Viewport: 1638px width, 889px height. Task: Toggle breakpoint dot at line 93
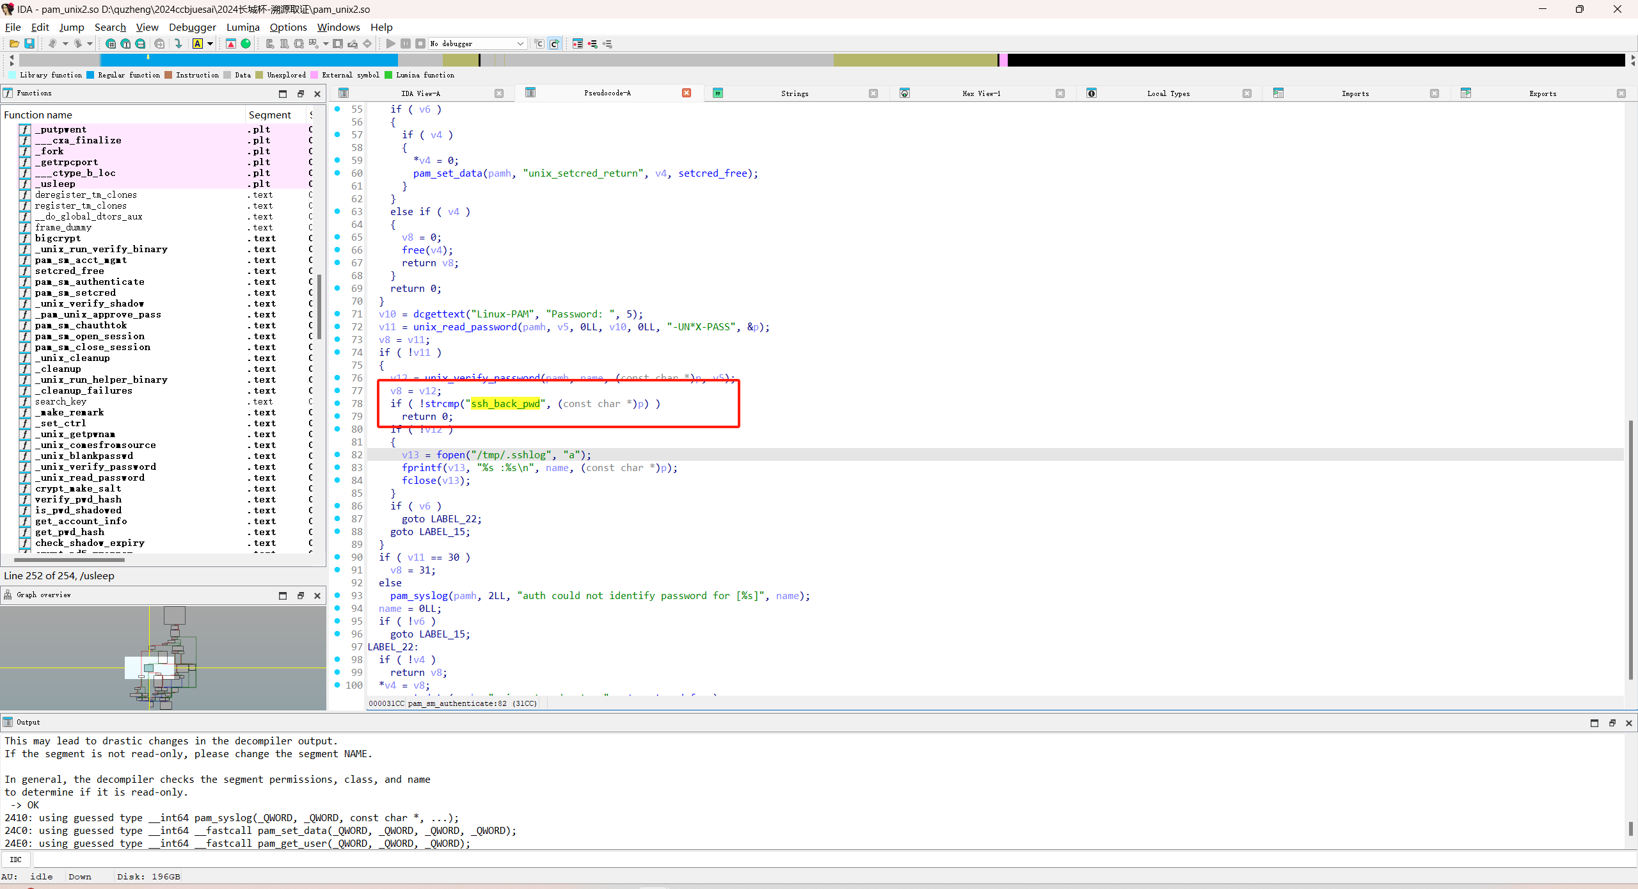pyautogui.click(x=338, y=595)
